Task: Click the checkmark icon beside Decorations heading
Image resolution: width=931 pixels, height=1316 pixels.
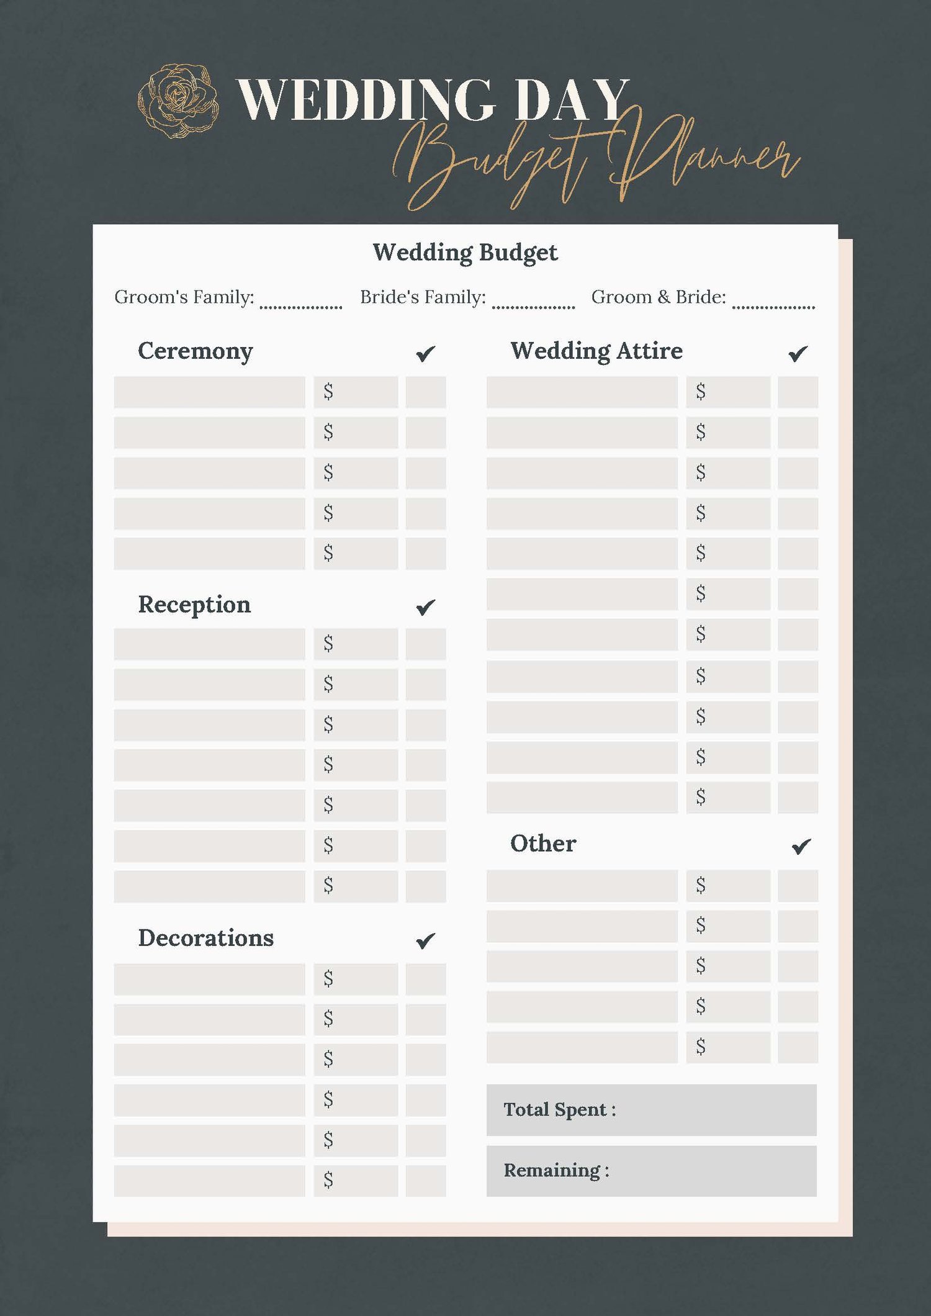Action: pyautogui.click(x=426, y=940)
